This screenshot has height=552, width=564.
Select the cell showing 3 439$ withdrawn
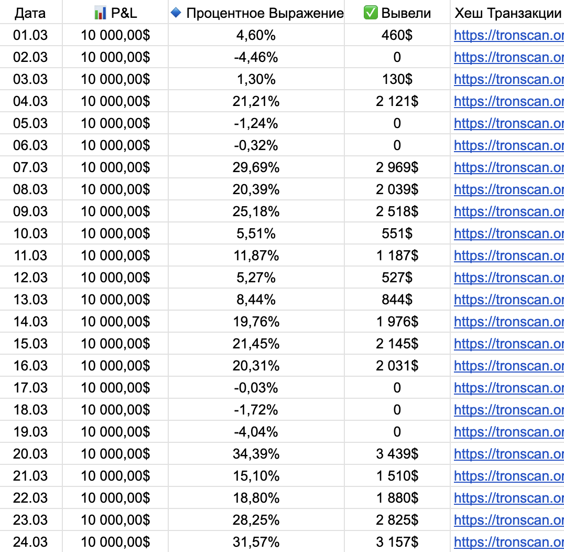coord(397,454)
